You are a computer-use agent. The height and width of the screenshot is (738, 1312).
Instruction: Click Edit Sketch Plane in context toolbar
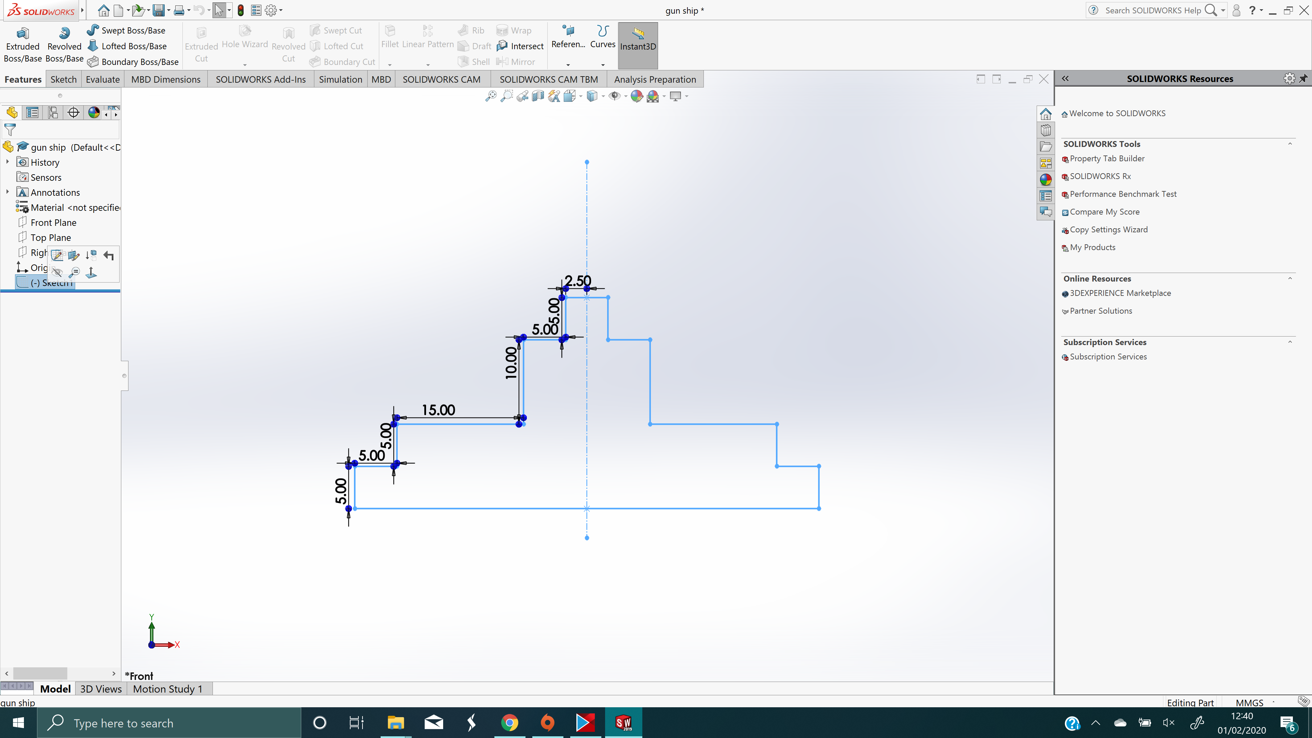(74, 255)
